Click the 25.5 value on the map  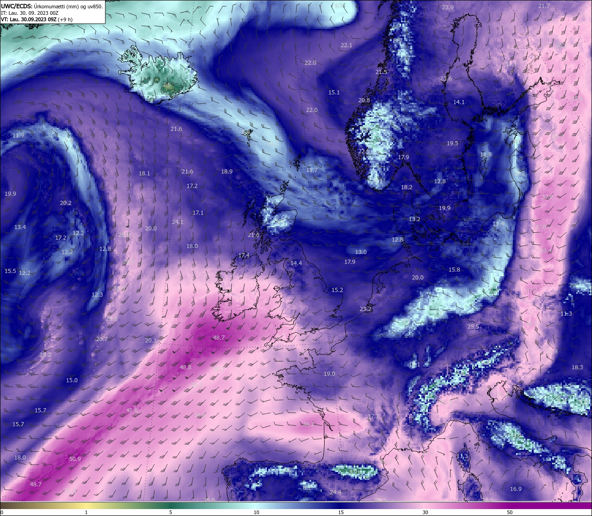[473, 327]
